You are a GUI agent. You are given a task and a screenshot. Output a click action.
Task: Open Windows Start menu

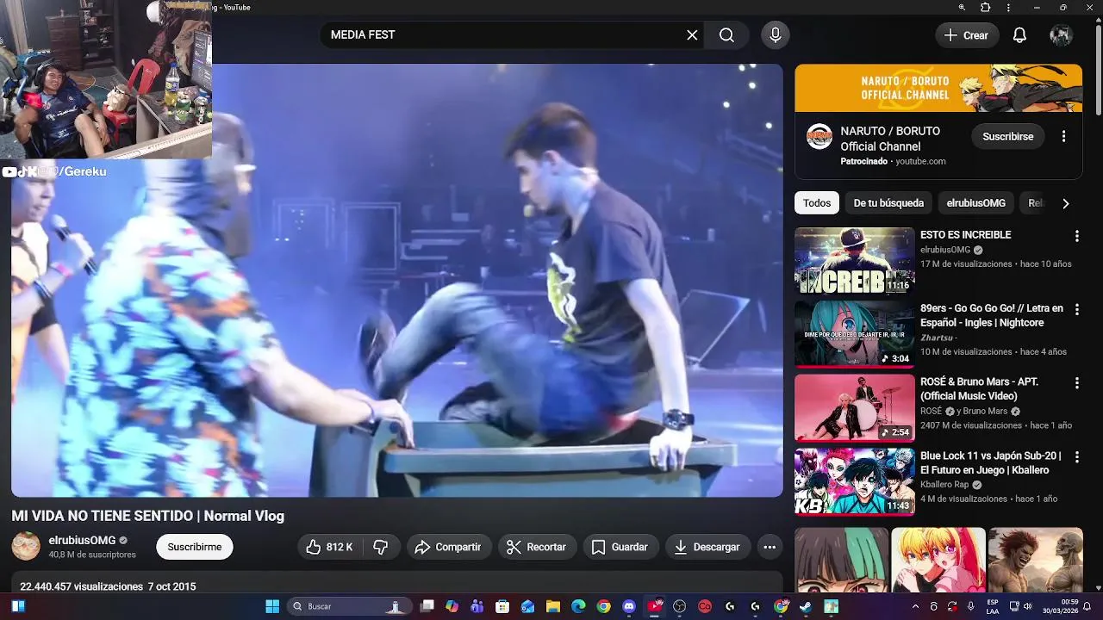coord(272,606)
